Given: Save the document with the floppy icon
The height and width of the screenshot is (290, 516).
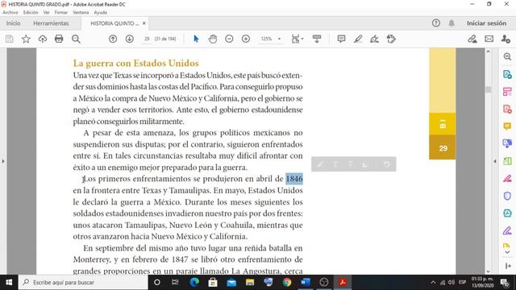Looking at the screenshot, I should [10, 39].
